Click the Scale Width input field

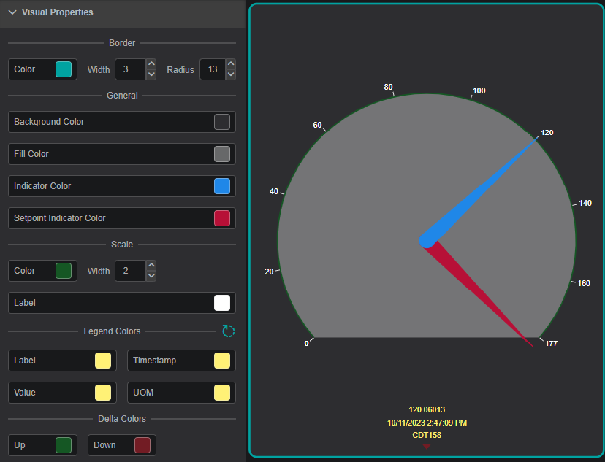(x=130, y=271)
